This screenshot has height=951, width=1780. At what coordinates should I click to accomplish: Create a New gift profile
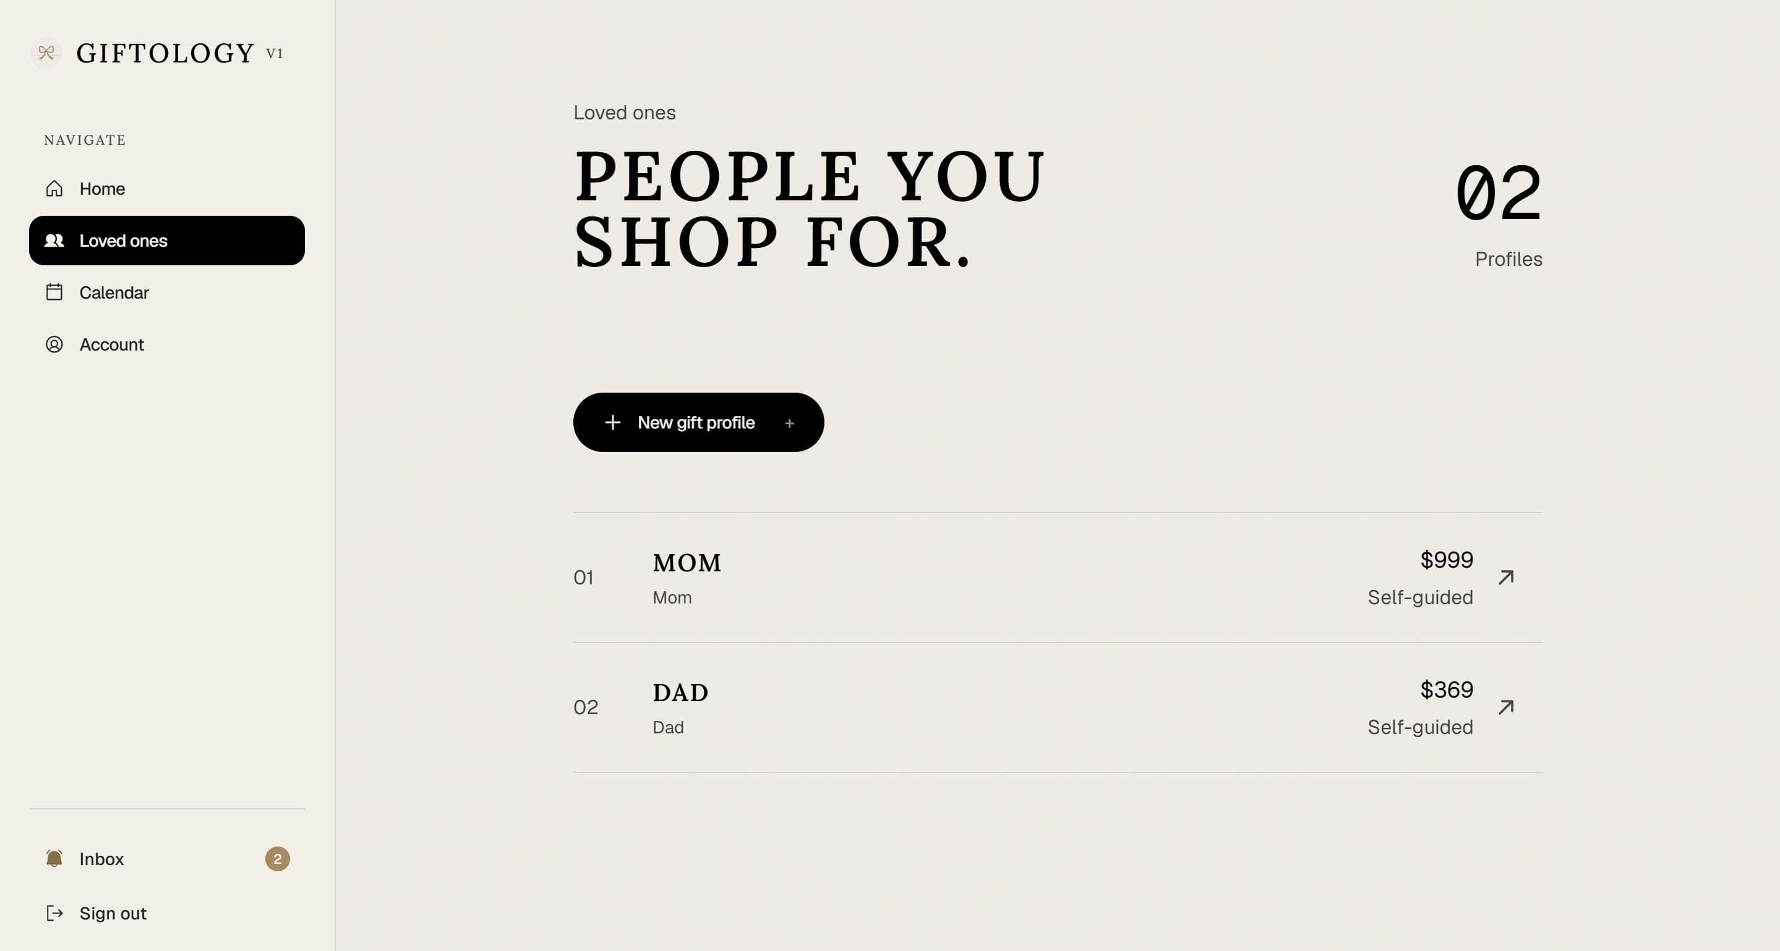[x=699, y=423]
